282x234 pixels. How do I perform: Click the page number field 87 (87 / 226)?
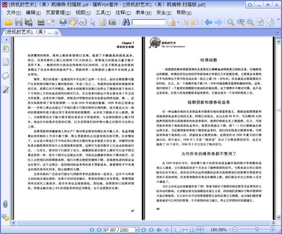pyautogui.click(x=119, y=230)
